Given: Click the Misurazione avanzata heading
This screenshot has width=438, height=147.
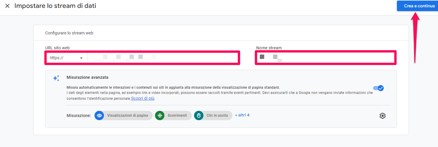Looking at the screenshot, I should click(x=87, y=78).
